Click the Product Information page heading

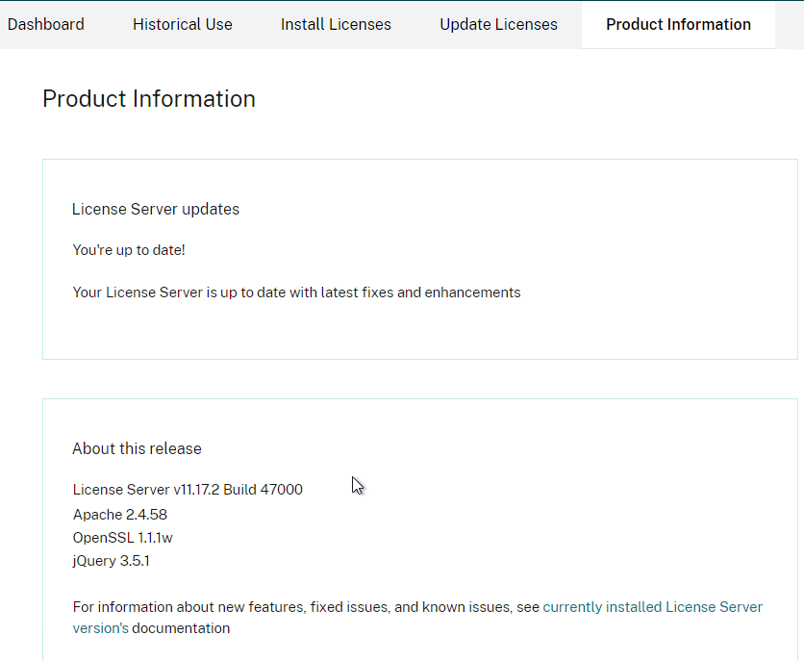point(149,98)
